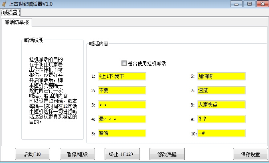Open 修改热键 hotkey settings
The image size is (269, 163).
pyautogui.click(x=167, y=154)
